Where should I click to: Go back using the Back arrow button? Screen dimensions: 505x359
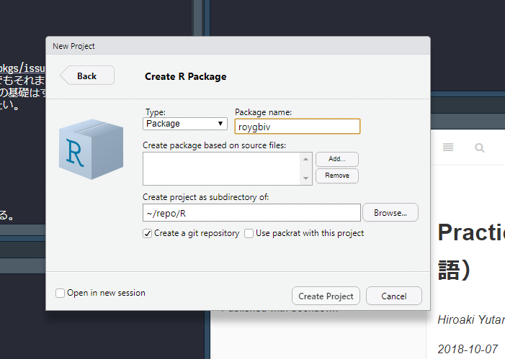(87, 76)
